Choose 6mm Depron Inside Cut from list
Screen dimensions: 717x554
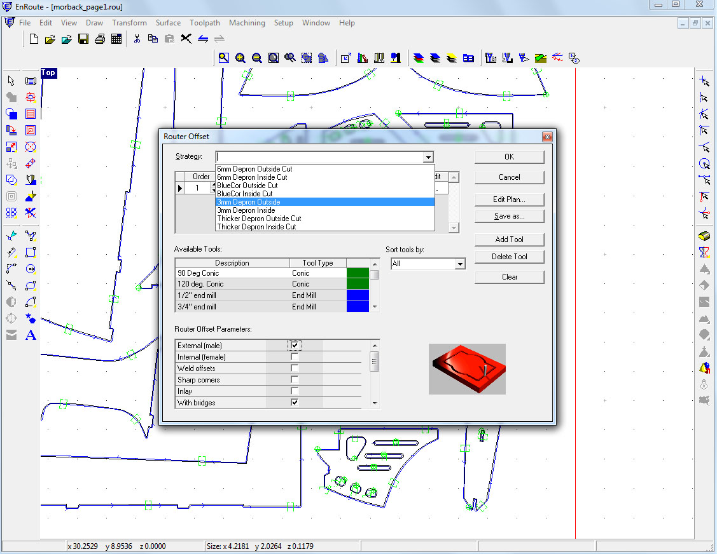pyautogui.click(x=252, y=177)
